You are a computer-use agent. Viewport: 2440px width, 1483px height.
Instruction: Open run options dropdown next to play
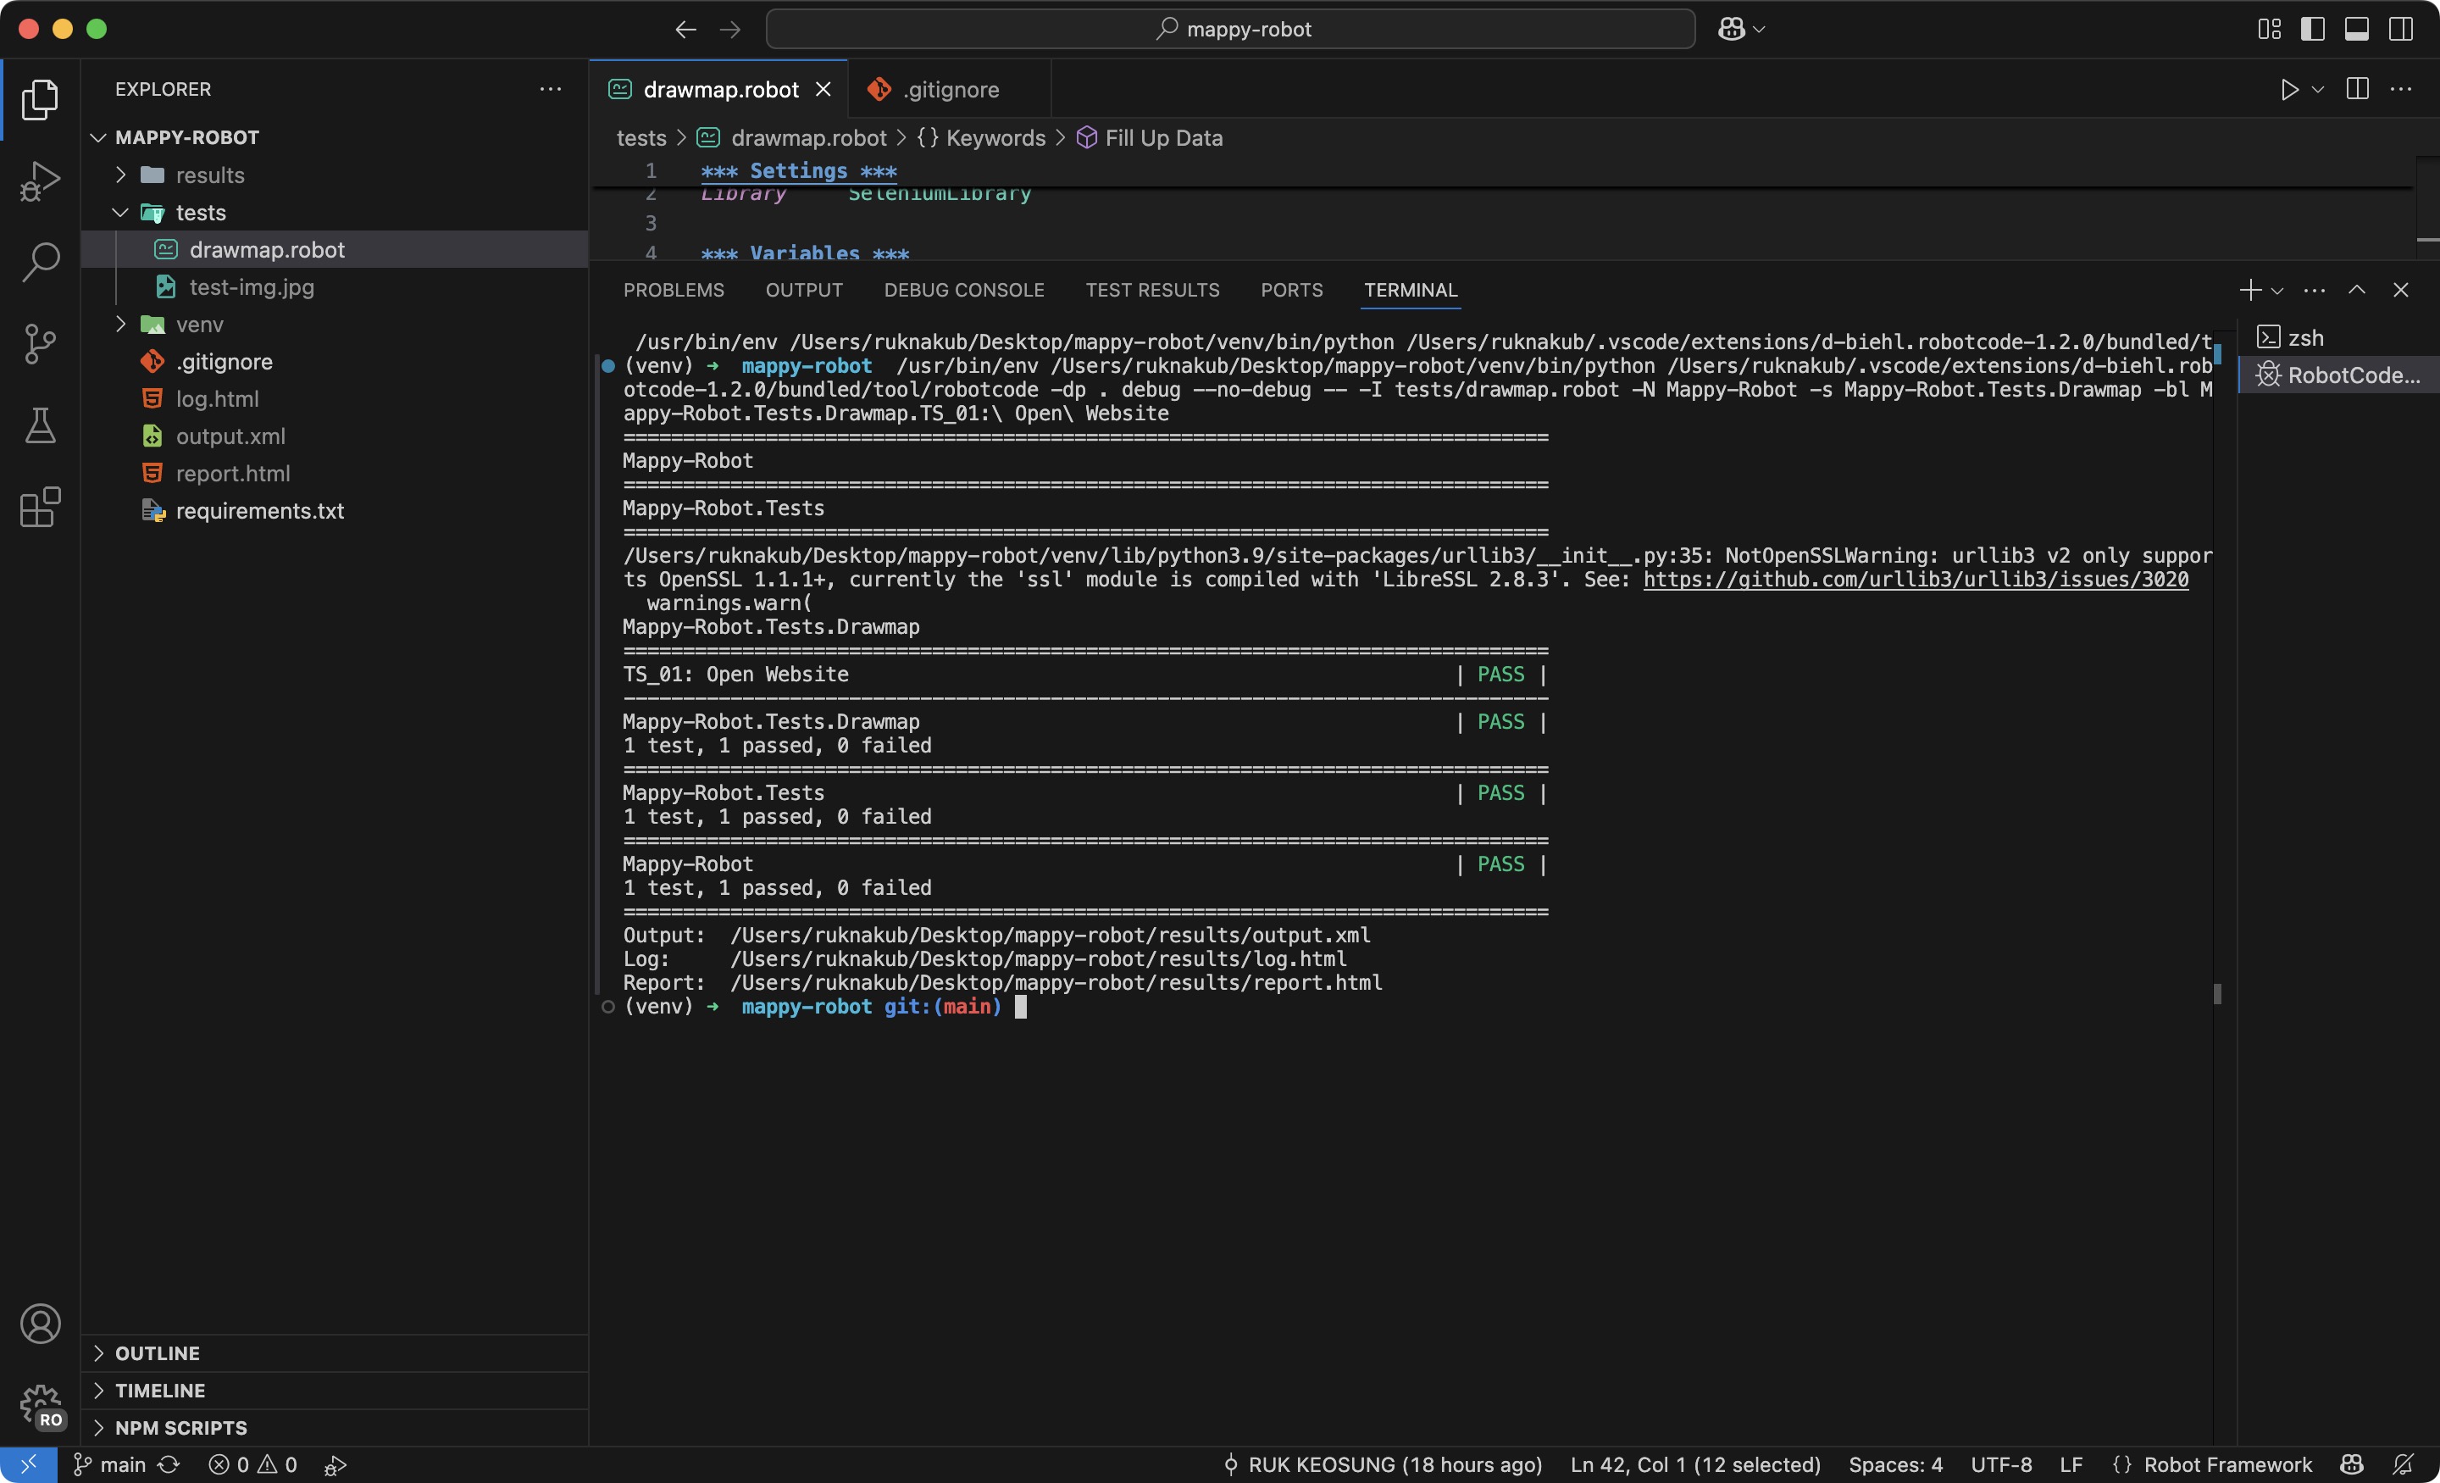pos(2317,89)
